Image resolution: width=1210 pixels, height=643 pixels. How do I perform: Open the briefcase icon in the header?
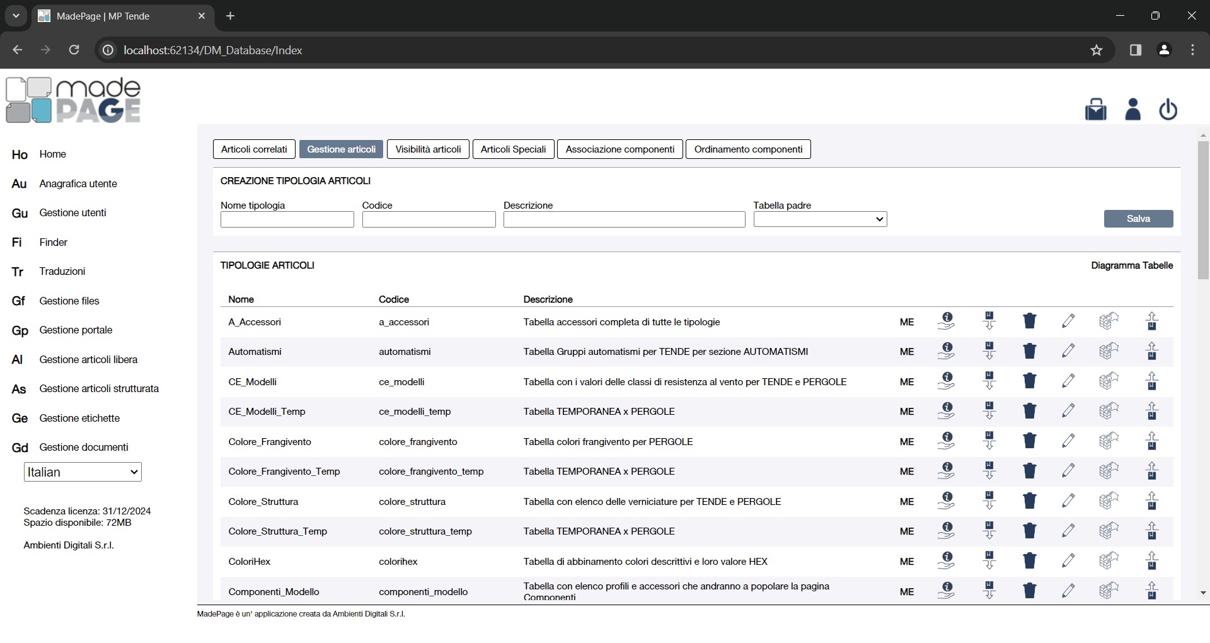1096,110
